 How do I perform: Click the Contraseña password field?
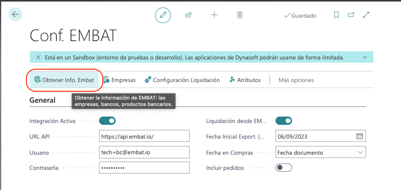coord(144,168)
